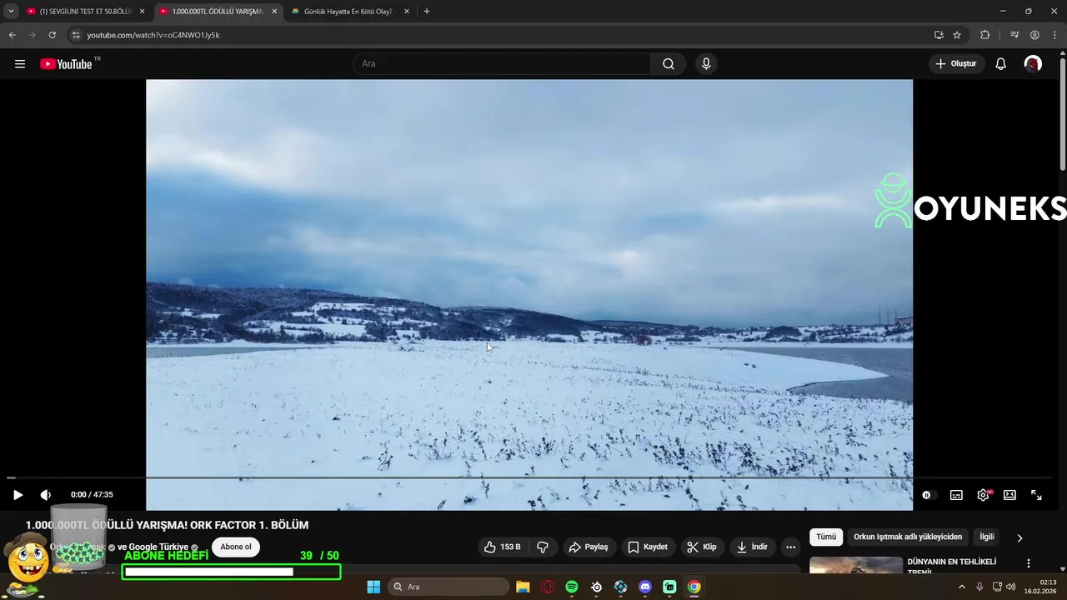Select the Tümü filter chip
Viewport: 1067px width, 600px height.
tap(826, 537)
